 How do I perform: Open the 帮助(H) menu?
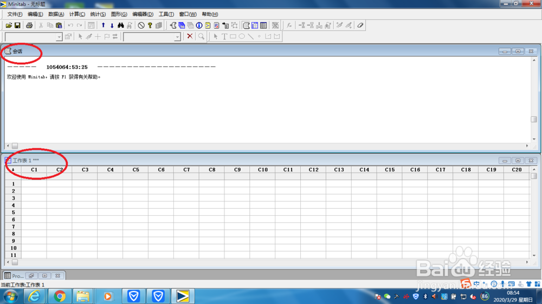(210, 14)
